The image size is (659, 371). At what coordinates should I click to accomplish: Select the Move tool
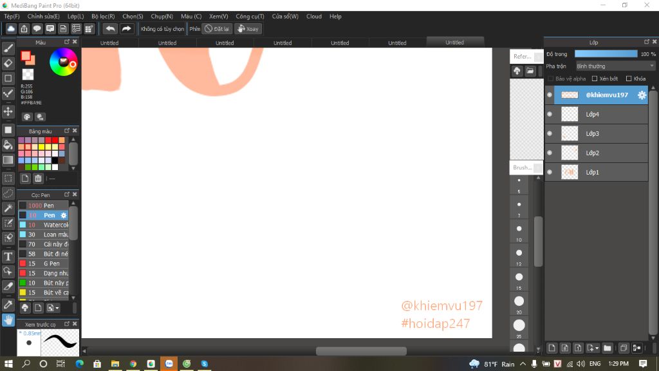8,111
